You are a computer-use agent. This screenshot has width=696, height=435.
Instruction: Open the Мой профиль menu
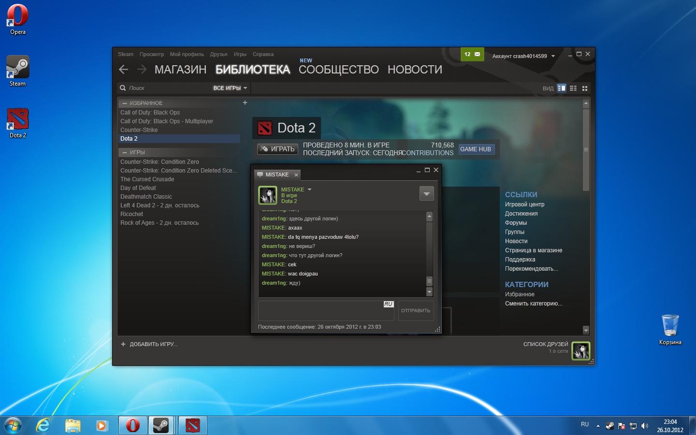pos(187,54)
